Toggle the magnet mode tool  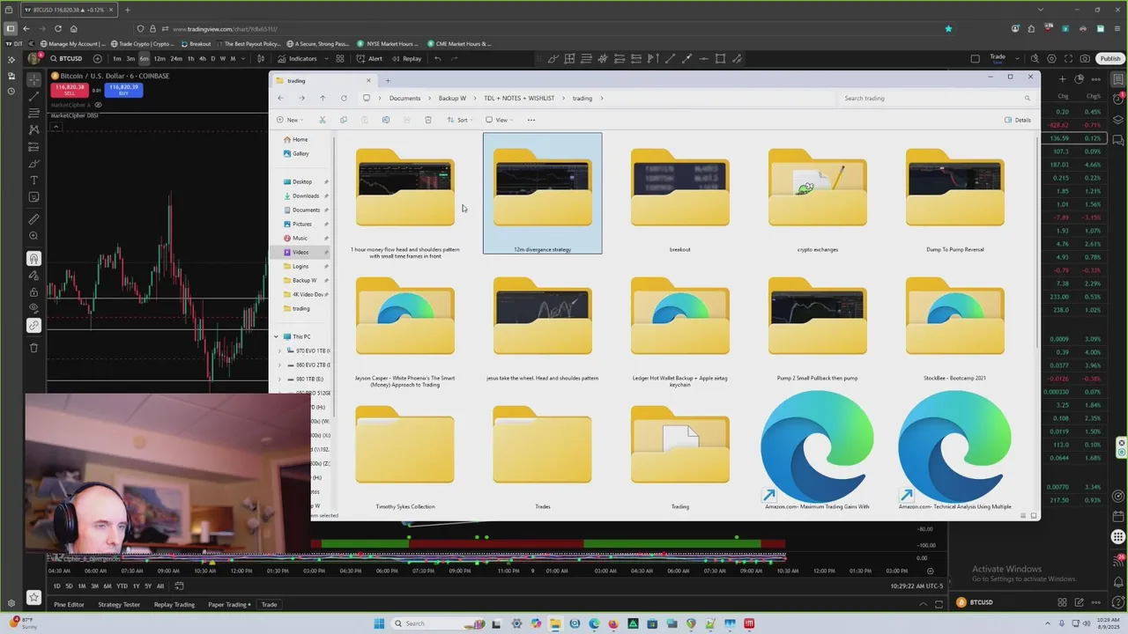click(33, 258)
